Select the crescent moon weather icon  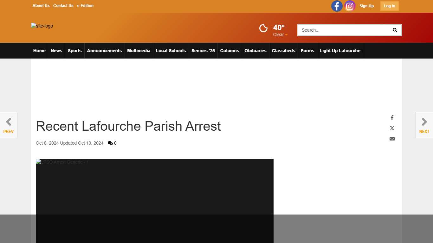(x=263, y=28)
